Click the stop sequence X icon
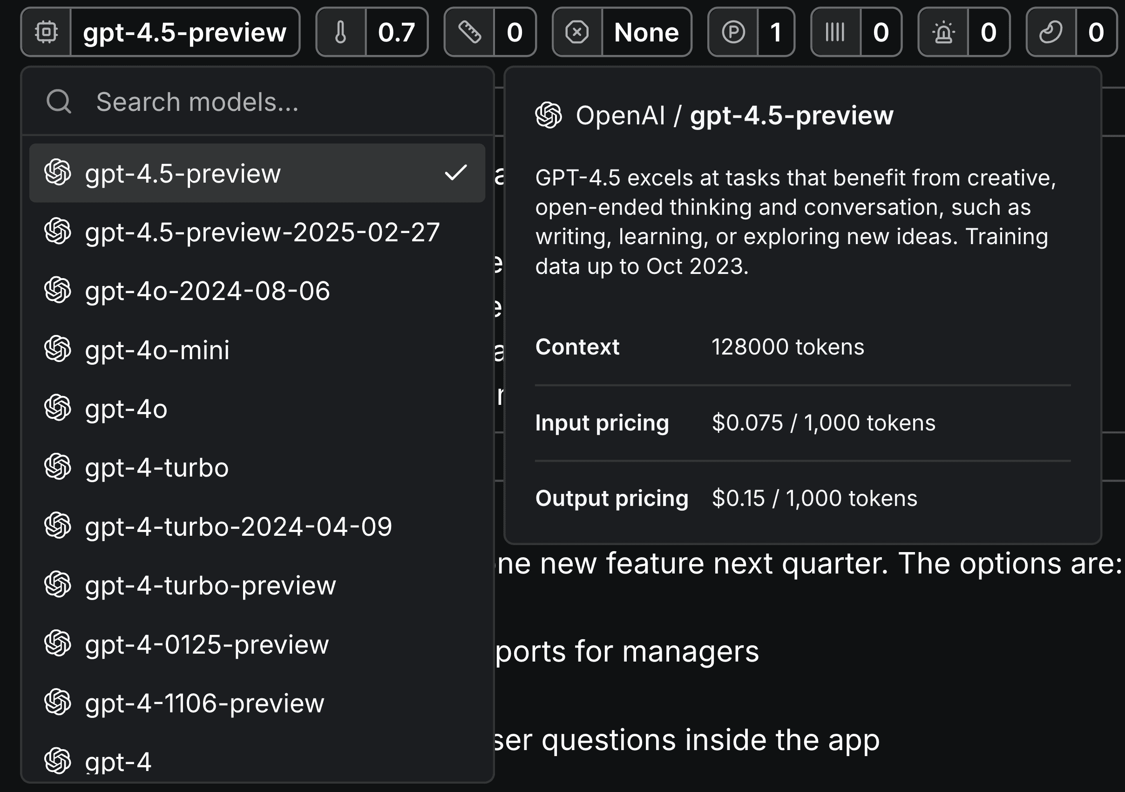 point(577,32)
